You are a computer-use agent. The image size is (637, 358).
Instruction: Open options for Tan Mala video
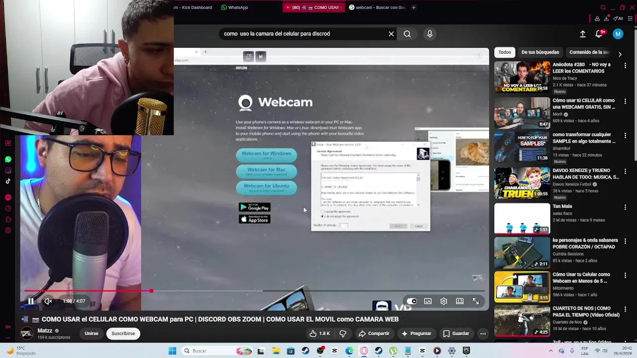tap(625, 207)
